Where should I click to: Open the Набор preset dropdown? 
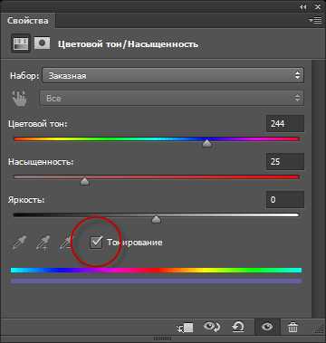coord(173,75)
